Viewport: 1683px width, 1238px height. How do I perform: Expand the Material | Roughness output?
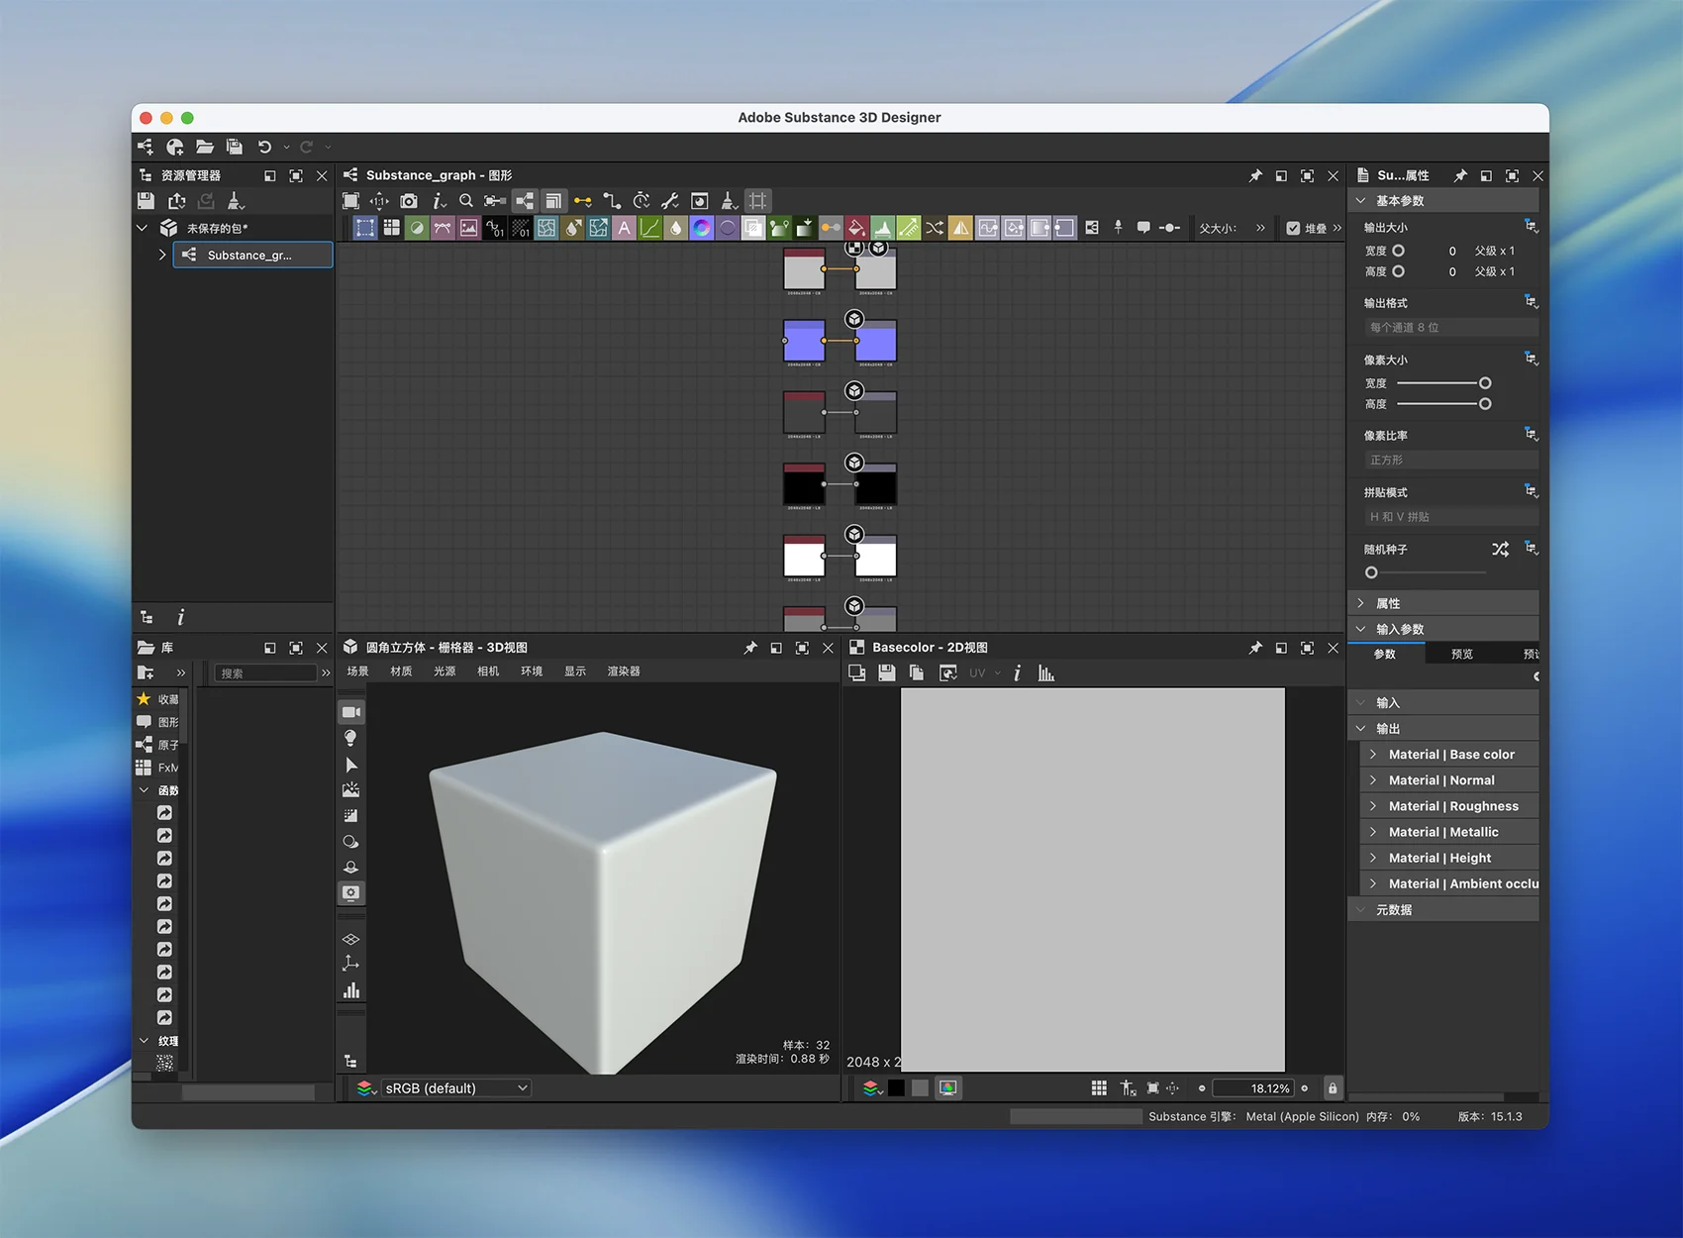[x=1373, y=806]
